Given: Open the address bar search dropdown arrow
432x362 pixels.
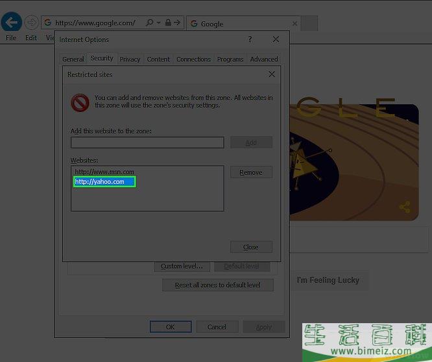Looking at the screenshot, I should pyautogui.click(x=159, y=23).
